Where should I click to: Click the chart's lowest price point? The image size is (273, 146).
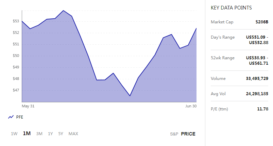130,96
